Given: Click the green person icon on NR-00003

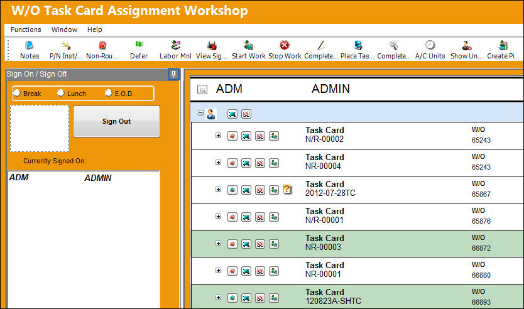Looking at the screenshot, I should click(x=274, y=244).
